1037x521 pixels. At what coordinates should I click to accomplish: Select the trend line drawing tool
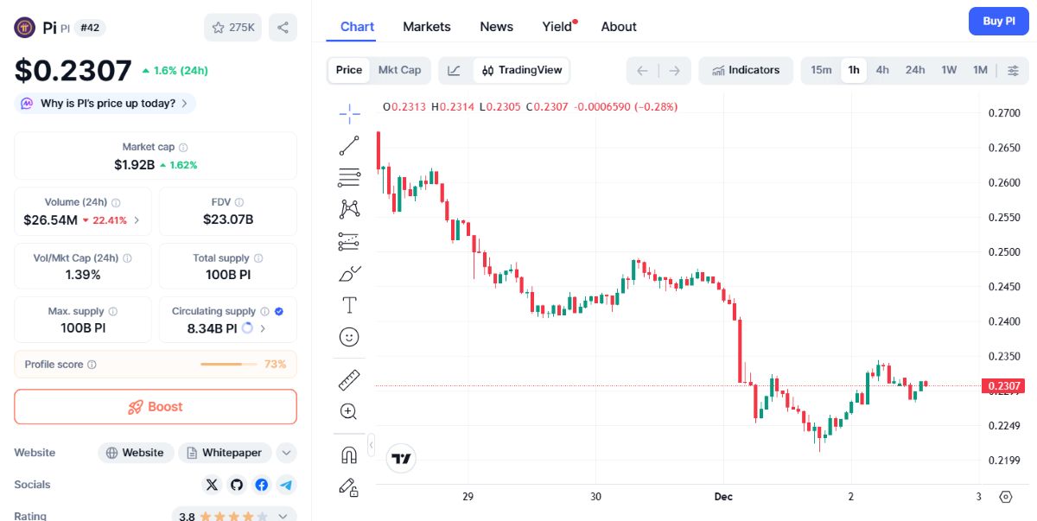click(x=349, y=146)
